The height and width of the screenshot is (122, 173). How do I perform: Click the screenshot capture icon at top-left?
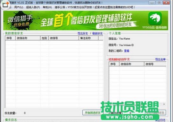tap(6, 5)
